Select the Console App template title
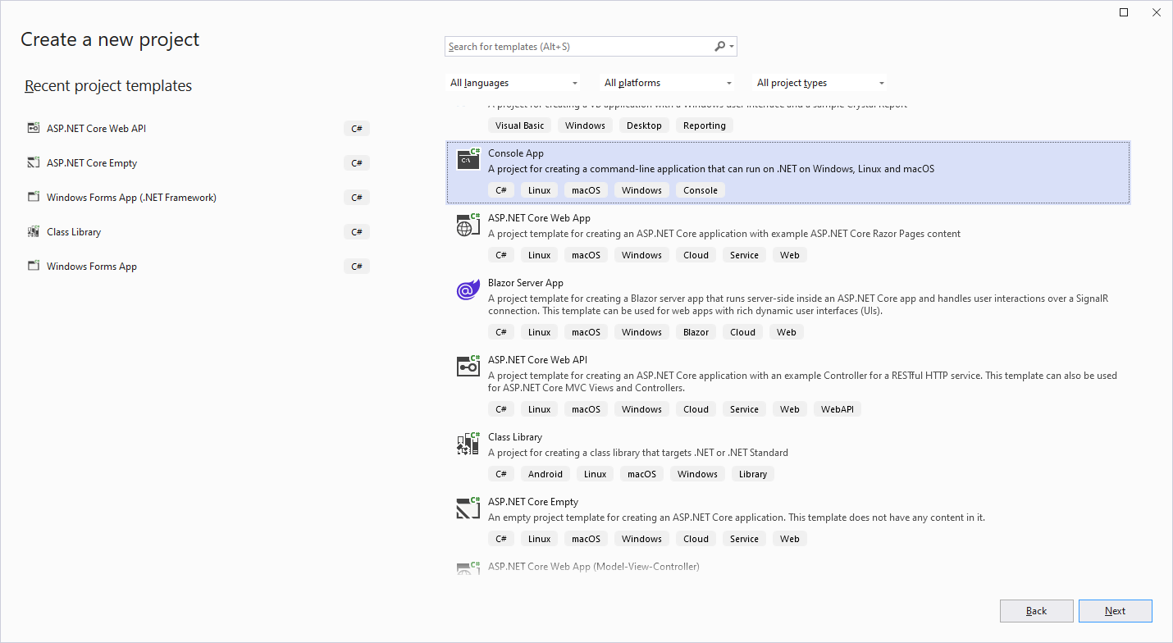 click(516, 153)
